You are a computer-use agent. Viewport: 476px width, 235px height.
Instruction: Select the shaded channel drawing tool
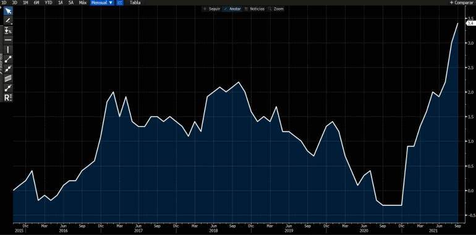pyautogui.click(x=8, y=79)
